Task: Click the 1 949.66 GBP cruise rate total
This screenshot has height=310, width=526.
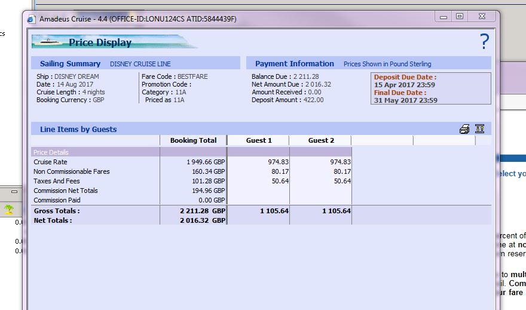Action: coord(206,162)
